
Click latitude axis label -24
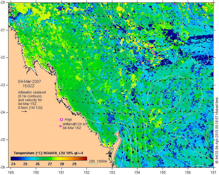[x=3, y=112]
